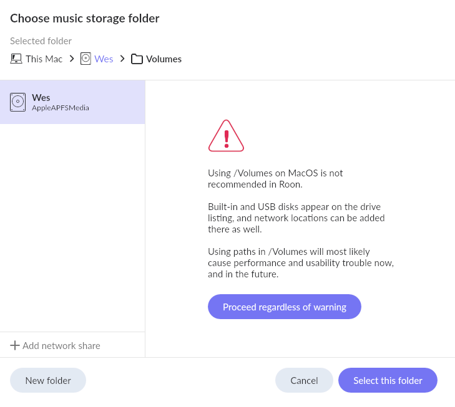
Task: Create a New folder
Action: tap(48, 380)
